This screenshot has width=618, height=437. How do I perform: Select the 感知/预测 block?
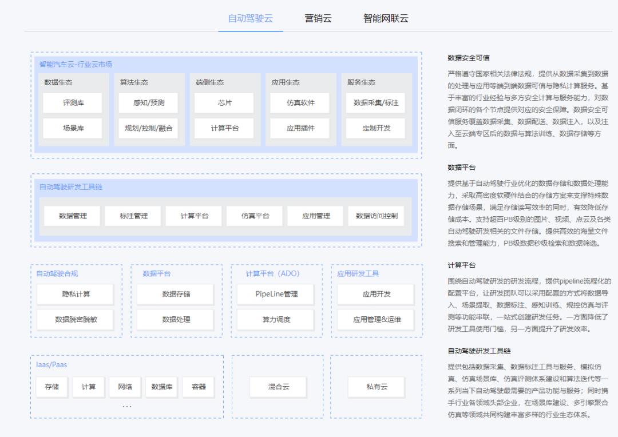(148, 103)
